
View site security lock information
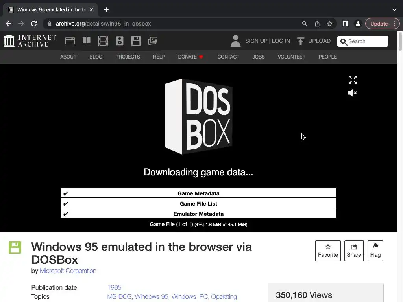(50, 24)
